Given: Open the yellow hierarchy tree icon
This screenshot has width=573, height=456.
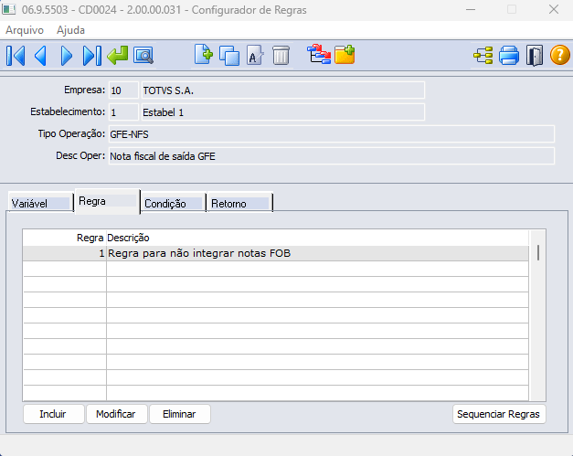Looking at the screenshot, I should (483, 56).
